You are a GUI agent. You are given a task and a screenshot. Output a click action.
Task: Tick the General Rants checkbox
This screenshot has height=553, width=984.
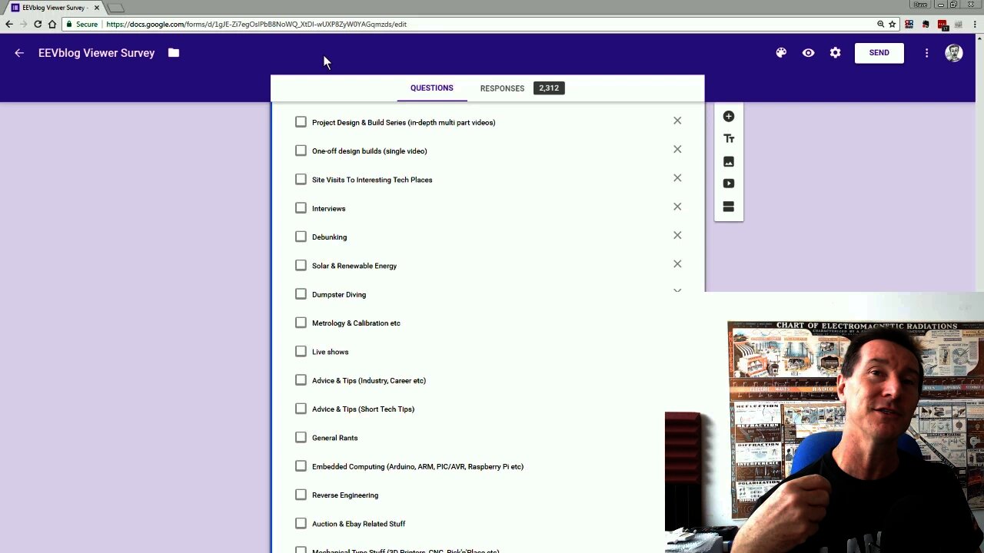(x=301, y=437)
